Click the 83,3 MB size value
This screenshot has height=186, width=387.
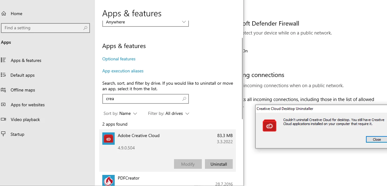225,135
